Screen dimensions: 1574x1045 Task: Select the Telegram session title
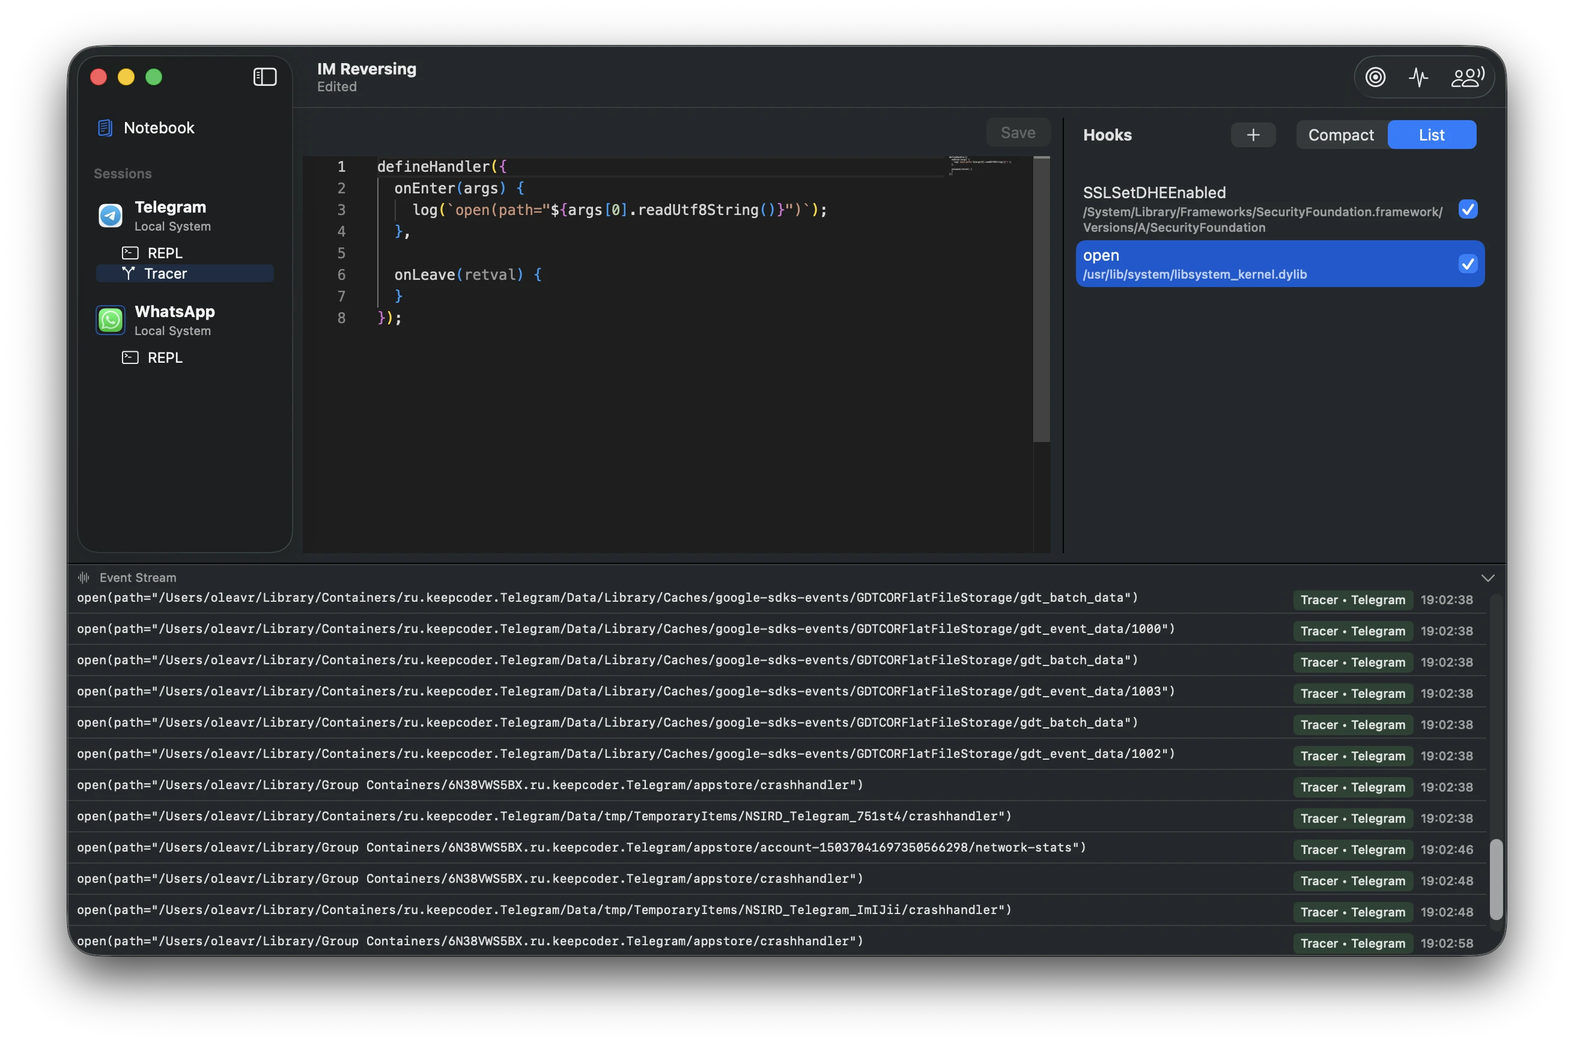(x=170, y=207)
